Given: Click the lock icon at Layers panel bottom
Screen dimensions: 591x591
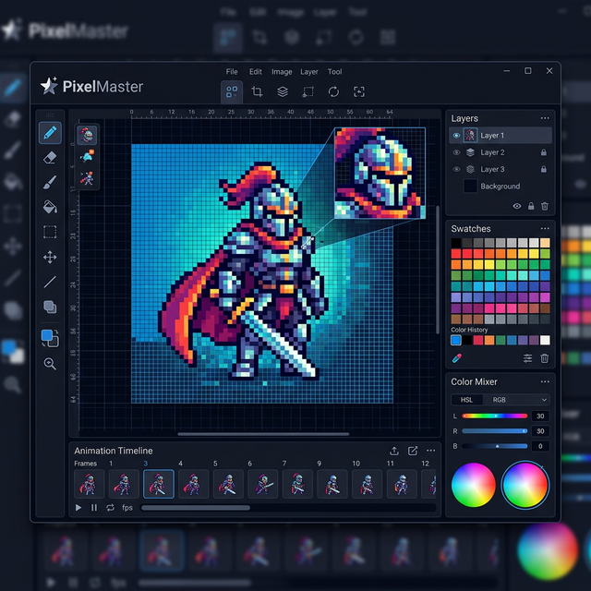Looking at the screenshot, I should [531, 206].
